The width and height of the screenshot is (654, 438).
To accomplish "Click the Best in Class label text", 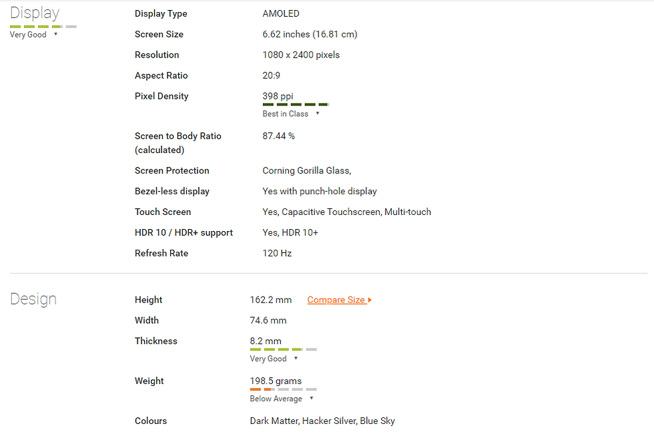I will click(286, 114).
